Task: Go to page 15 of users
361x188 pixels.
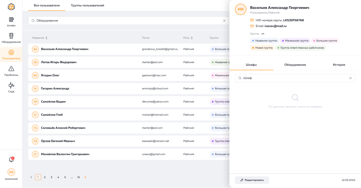Action: [78, 177]
